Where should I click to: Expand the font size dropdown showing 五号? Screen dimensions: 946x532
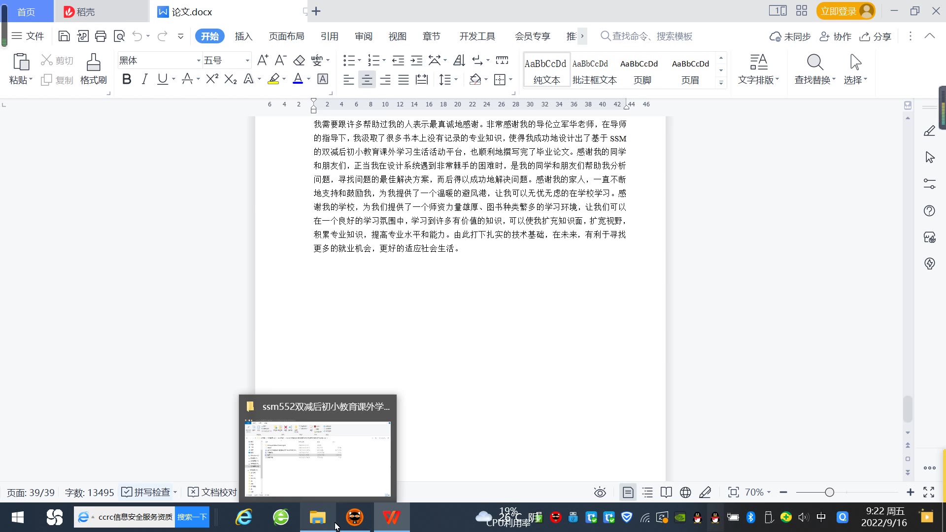(x=247, y=61)
